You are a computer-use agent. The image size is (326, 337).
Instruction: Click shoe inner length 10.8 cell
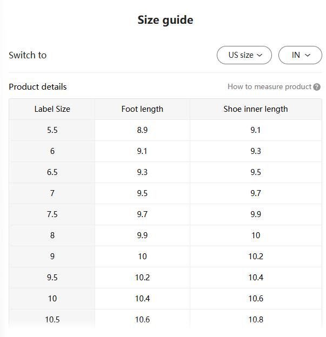point(255,320)
